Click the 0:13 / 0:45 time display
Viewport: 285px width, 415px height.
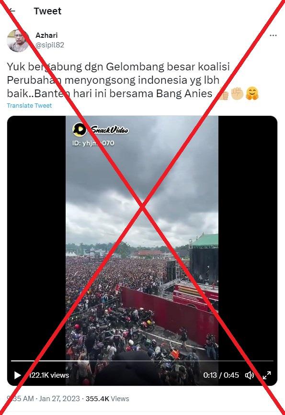coord(221,375)
